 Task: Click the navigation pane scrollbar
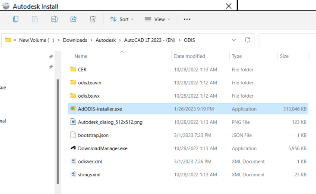click(x=58, y=132)
